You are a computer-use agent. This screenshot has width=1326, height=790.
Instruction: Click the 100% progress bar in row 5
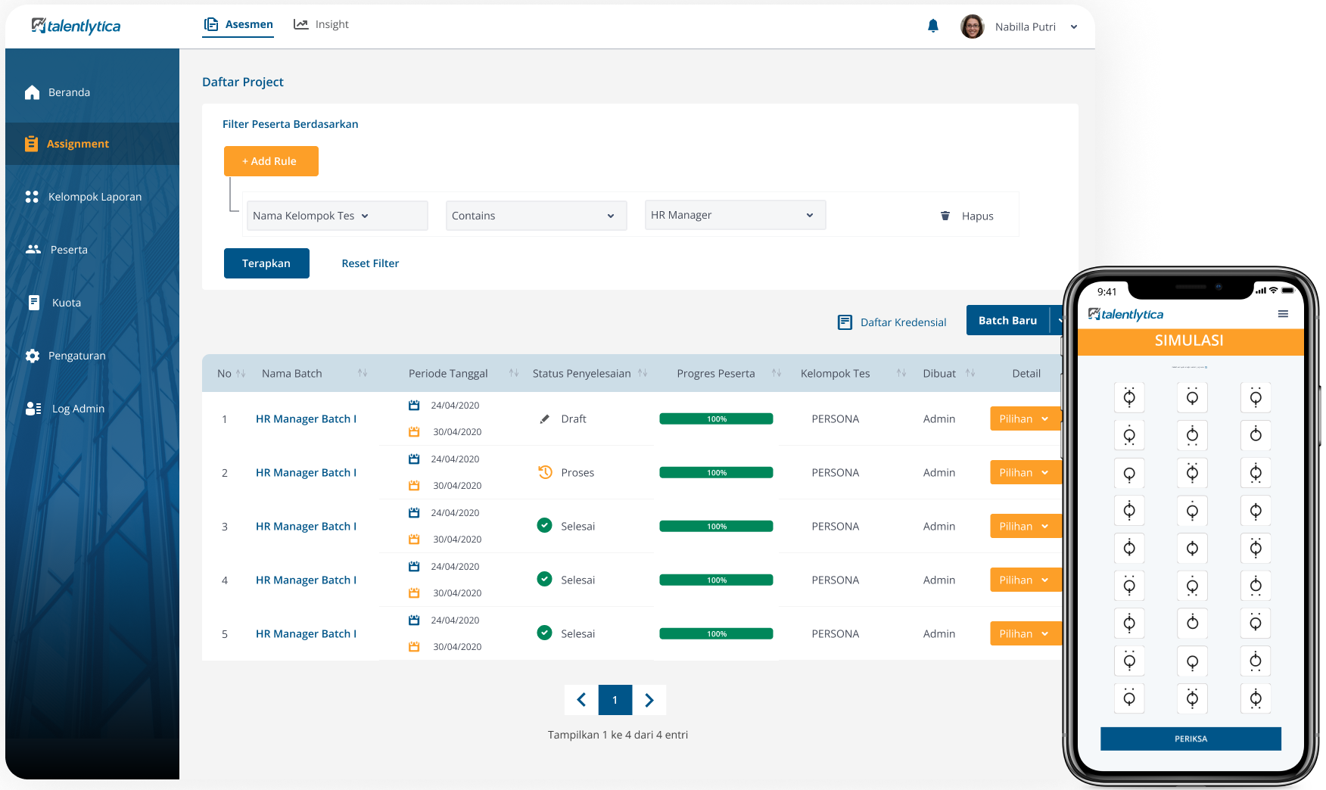pyautogui.click(x=716, y=634)
